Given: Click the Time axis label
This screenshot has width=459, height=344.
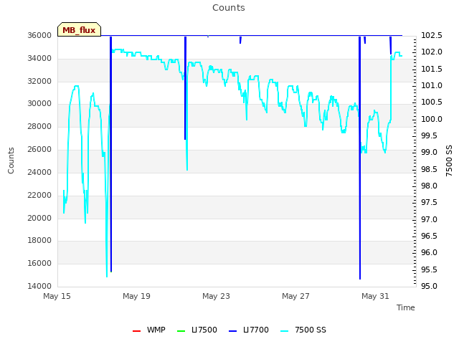Looking at the screenshot, I should coord(406,307).
